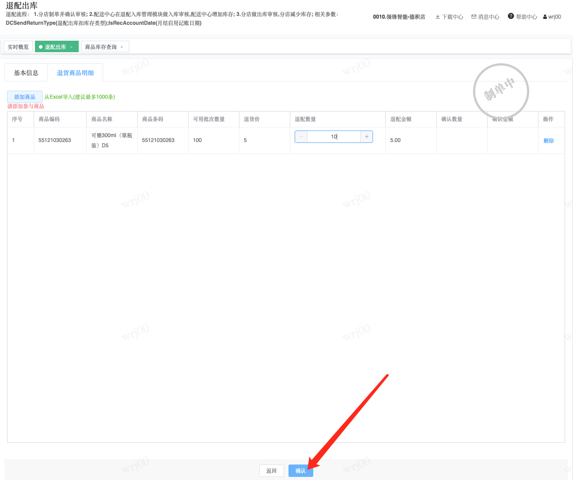Click product name cell 可樂300ml（單瓶裝）D5
The image size is (573, 480).
coord(112,140)
